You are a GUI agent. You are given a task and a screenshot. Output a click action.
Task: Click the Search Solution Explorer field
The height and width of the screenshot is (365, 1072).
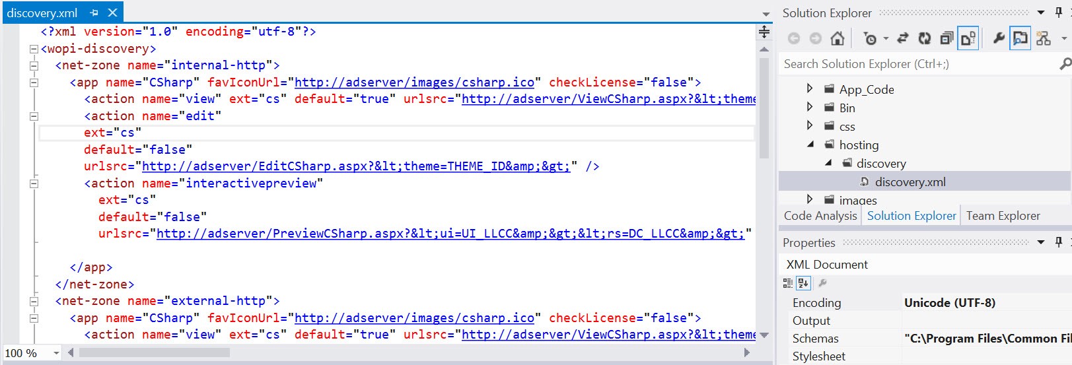point(918,64)
